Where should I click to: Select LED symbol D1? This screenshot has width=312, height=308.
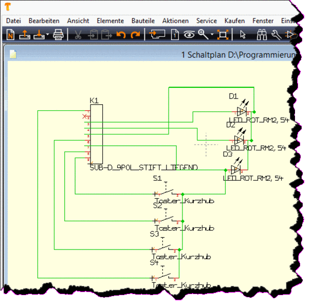(x=242, y=111)
